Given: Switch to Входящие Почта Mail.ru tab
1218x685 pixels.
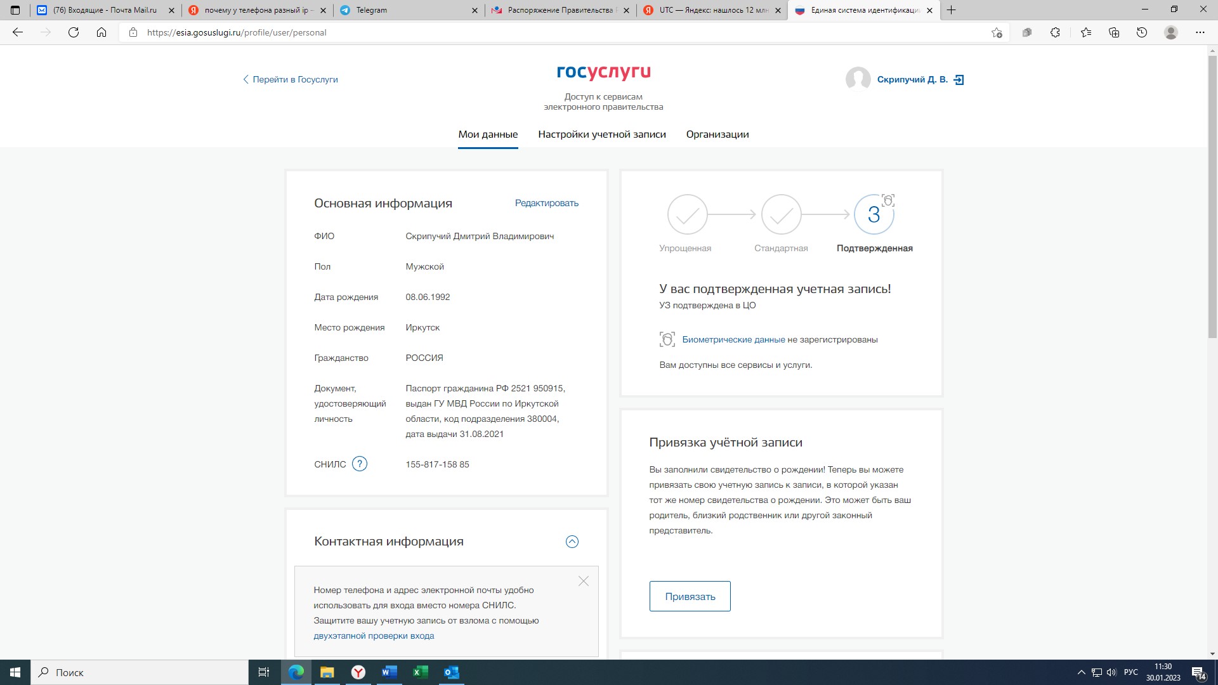Looking at the screenshot, I should tap(105, 10).
